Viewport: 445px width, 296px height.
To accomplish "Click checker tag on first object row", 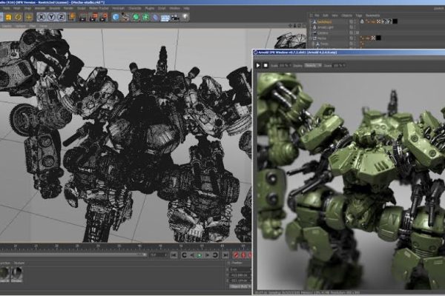I will 378,21.
